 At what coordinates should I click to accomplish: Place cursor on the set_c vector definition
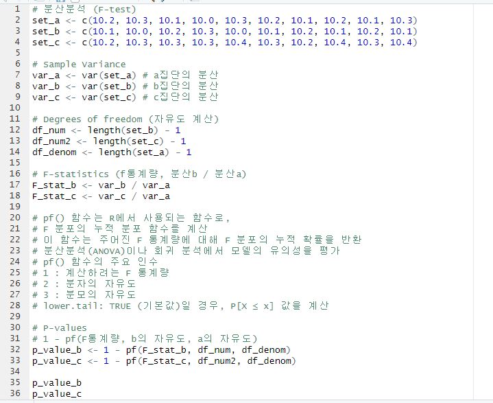click(x=224, y=43)
